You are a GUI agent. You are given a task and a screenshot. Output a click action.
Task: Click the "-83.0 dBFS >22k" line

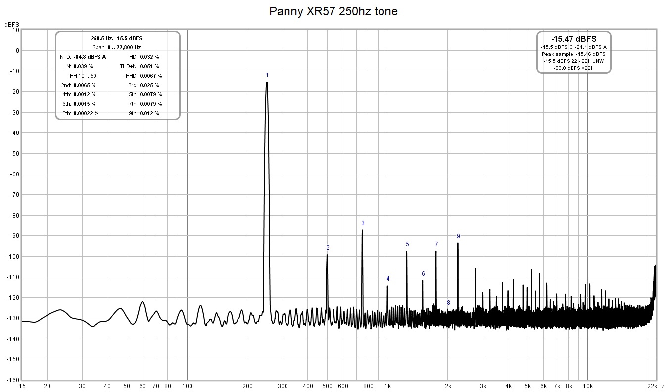573,68
